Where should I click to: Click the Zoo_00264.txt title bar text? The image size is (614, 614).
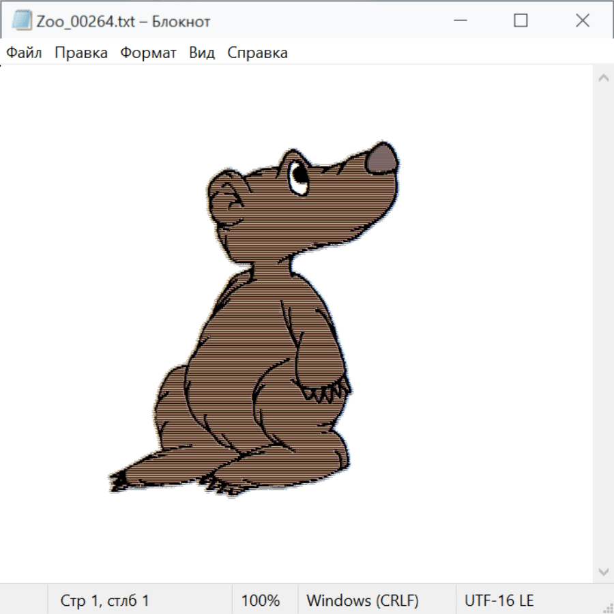[123, 21]
